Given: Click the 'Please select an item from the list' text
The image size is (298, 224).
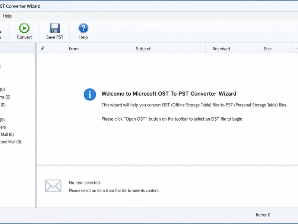Looking at the screenshot, I should coord(114,190).
